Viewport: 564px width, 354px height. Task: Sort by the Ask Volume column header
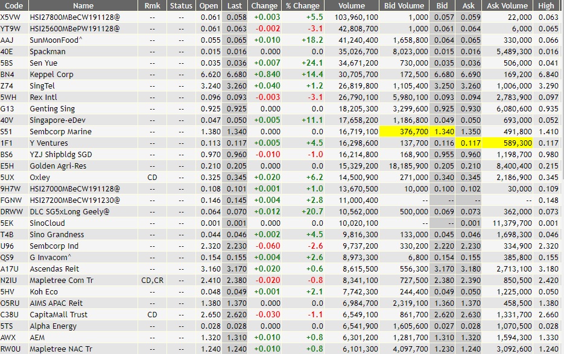(x=507, y=5)
